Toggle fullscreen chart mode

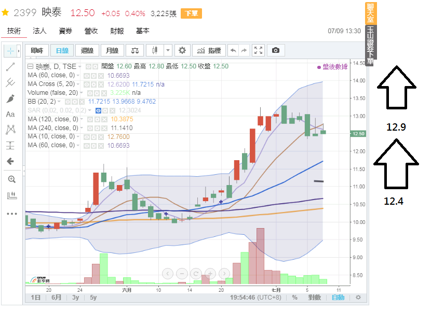(x=258, y=50)
